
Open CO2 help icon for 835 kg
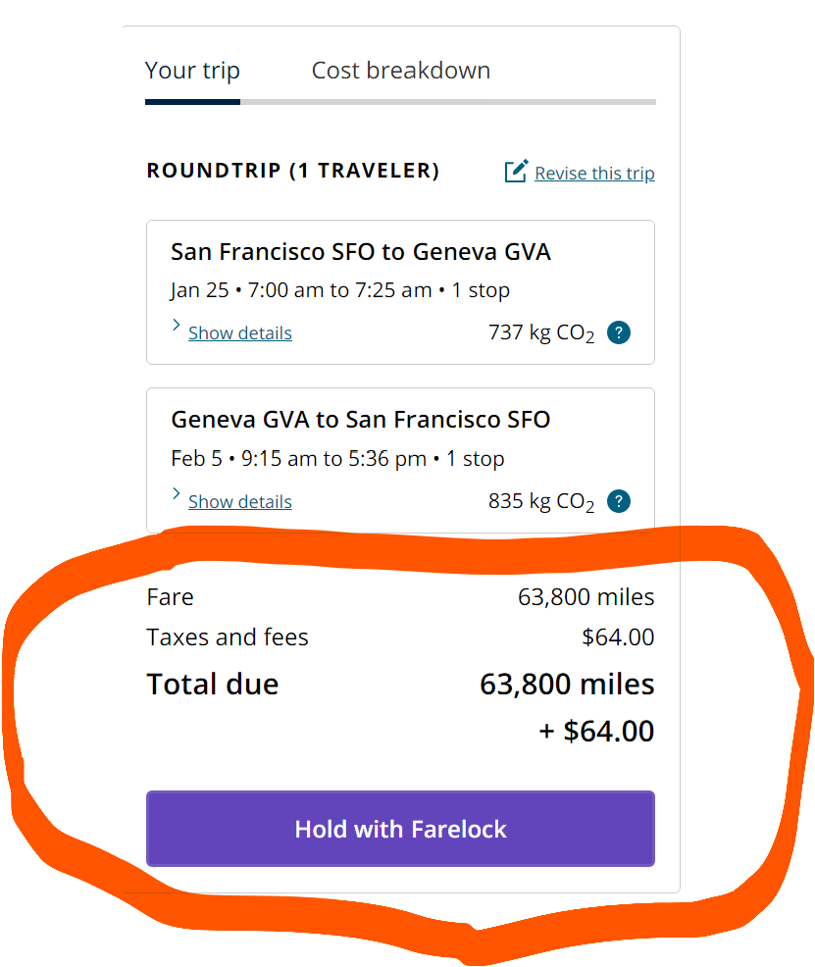coord(618,501)
